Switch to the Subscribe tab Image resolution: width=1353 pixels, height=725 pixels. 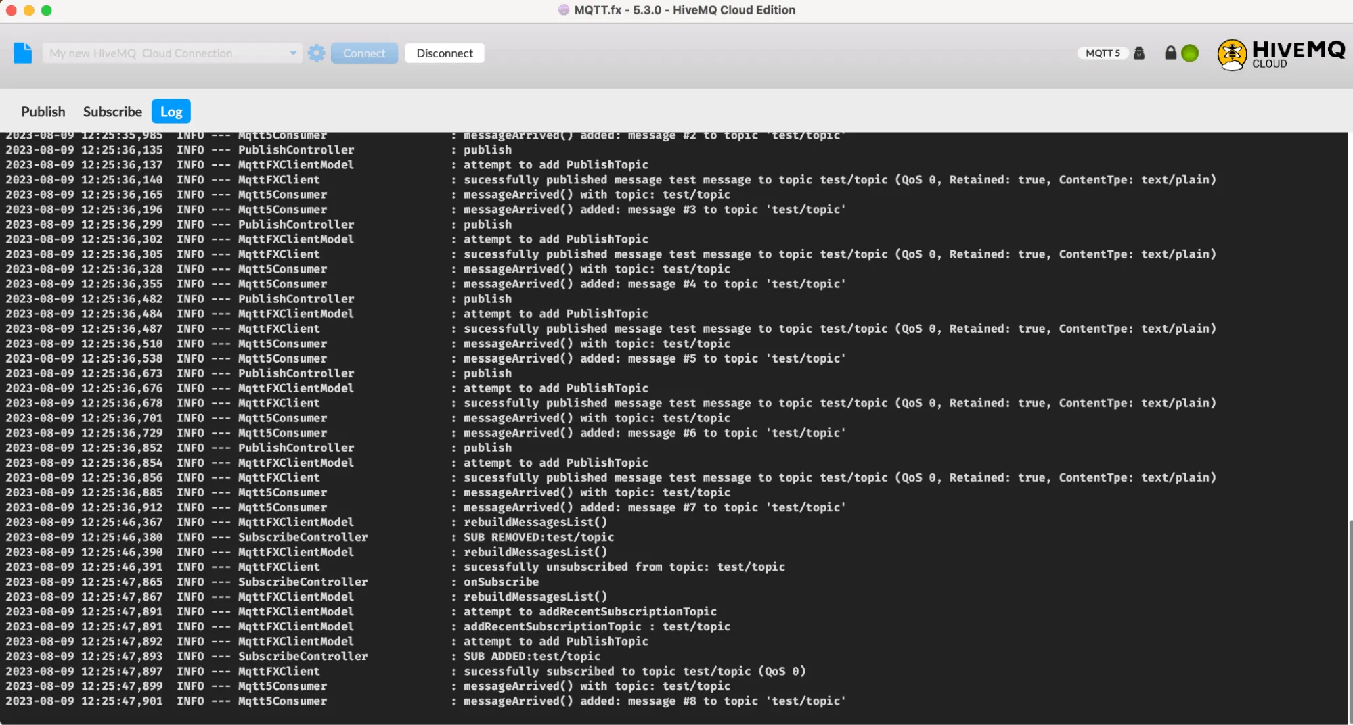click(112, 111)
